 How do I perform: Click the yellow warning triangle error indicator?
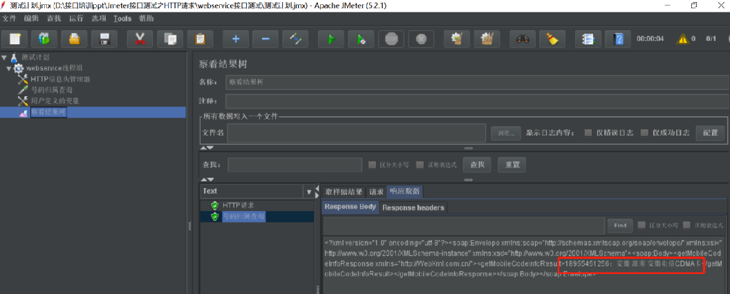coord(682,39)
